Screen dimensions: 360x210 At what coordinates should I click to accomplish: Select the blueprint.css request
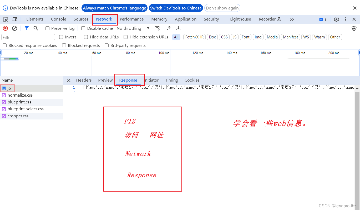pyautogui.click(x=32, y=102)
